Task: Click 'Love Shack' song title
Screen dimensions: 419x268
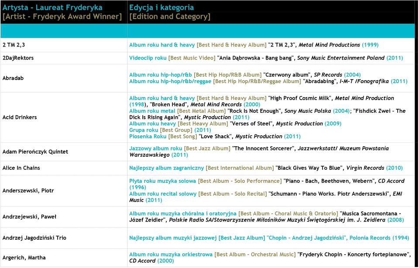Action: click(x=216, y=137)
